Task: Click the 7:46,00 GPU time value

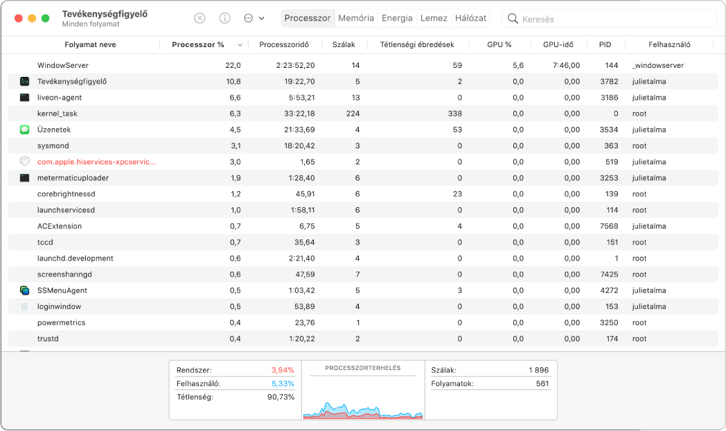Action: pos(566,65)
